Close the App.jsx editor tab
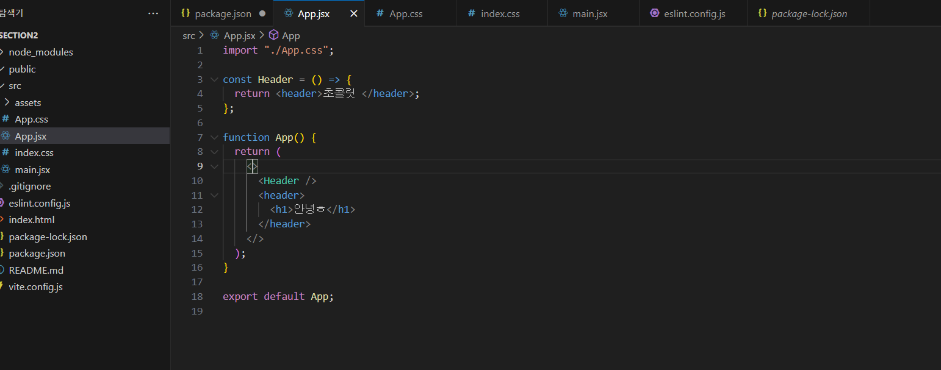Image resolution: width=941 pixels, height=370 pixels. [x=353, y=13]
